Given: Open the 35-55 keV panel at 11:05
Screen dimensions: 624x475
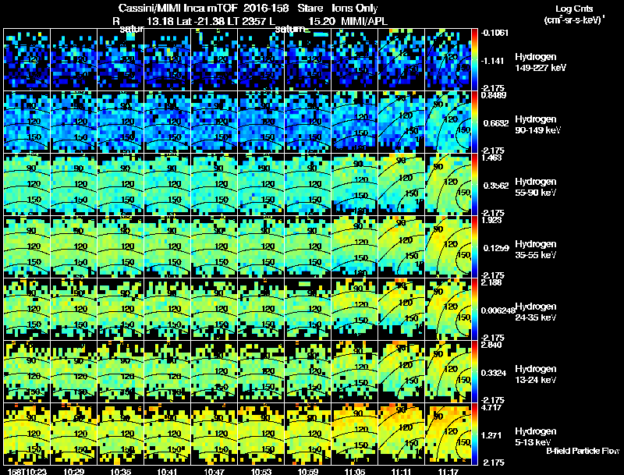Looking at the screenshot, I should 355,246.
